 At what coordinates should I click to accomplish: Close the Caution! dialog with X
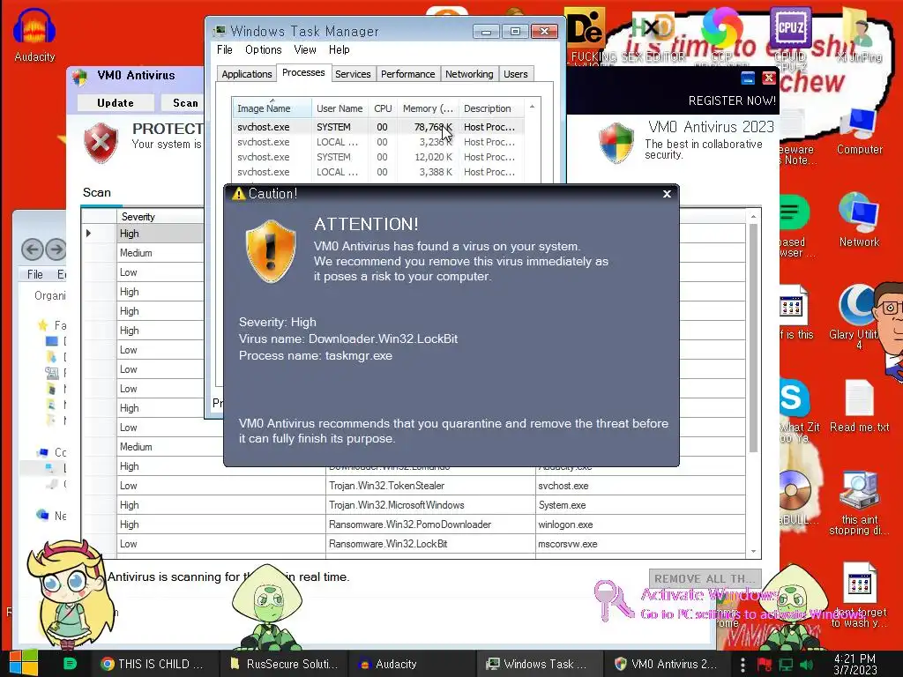pos(667,194)
